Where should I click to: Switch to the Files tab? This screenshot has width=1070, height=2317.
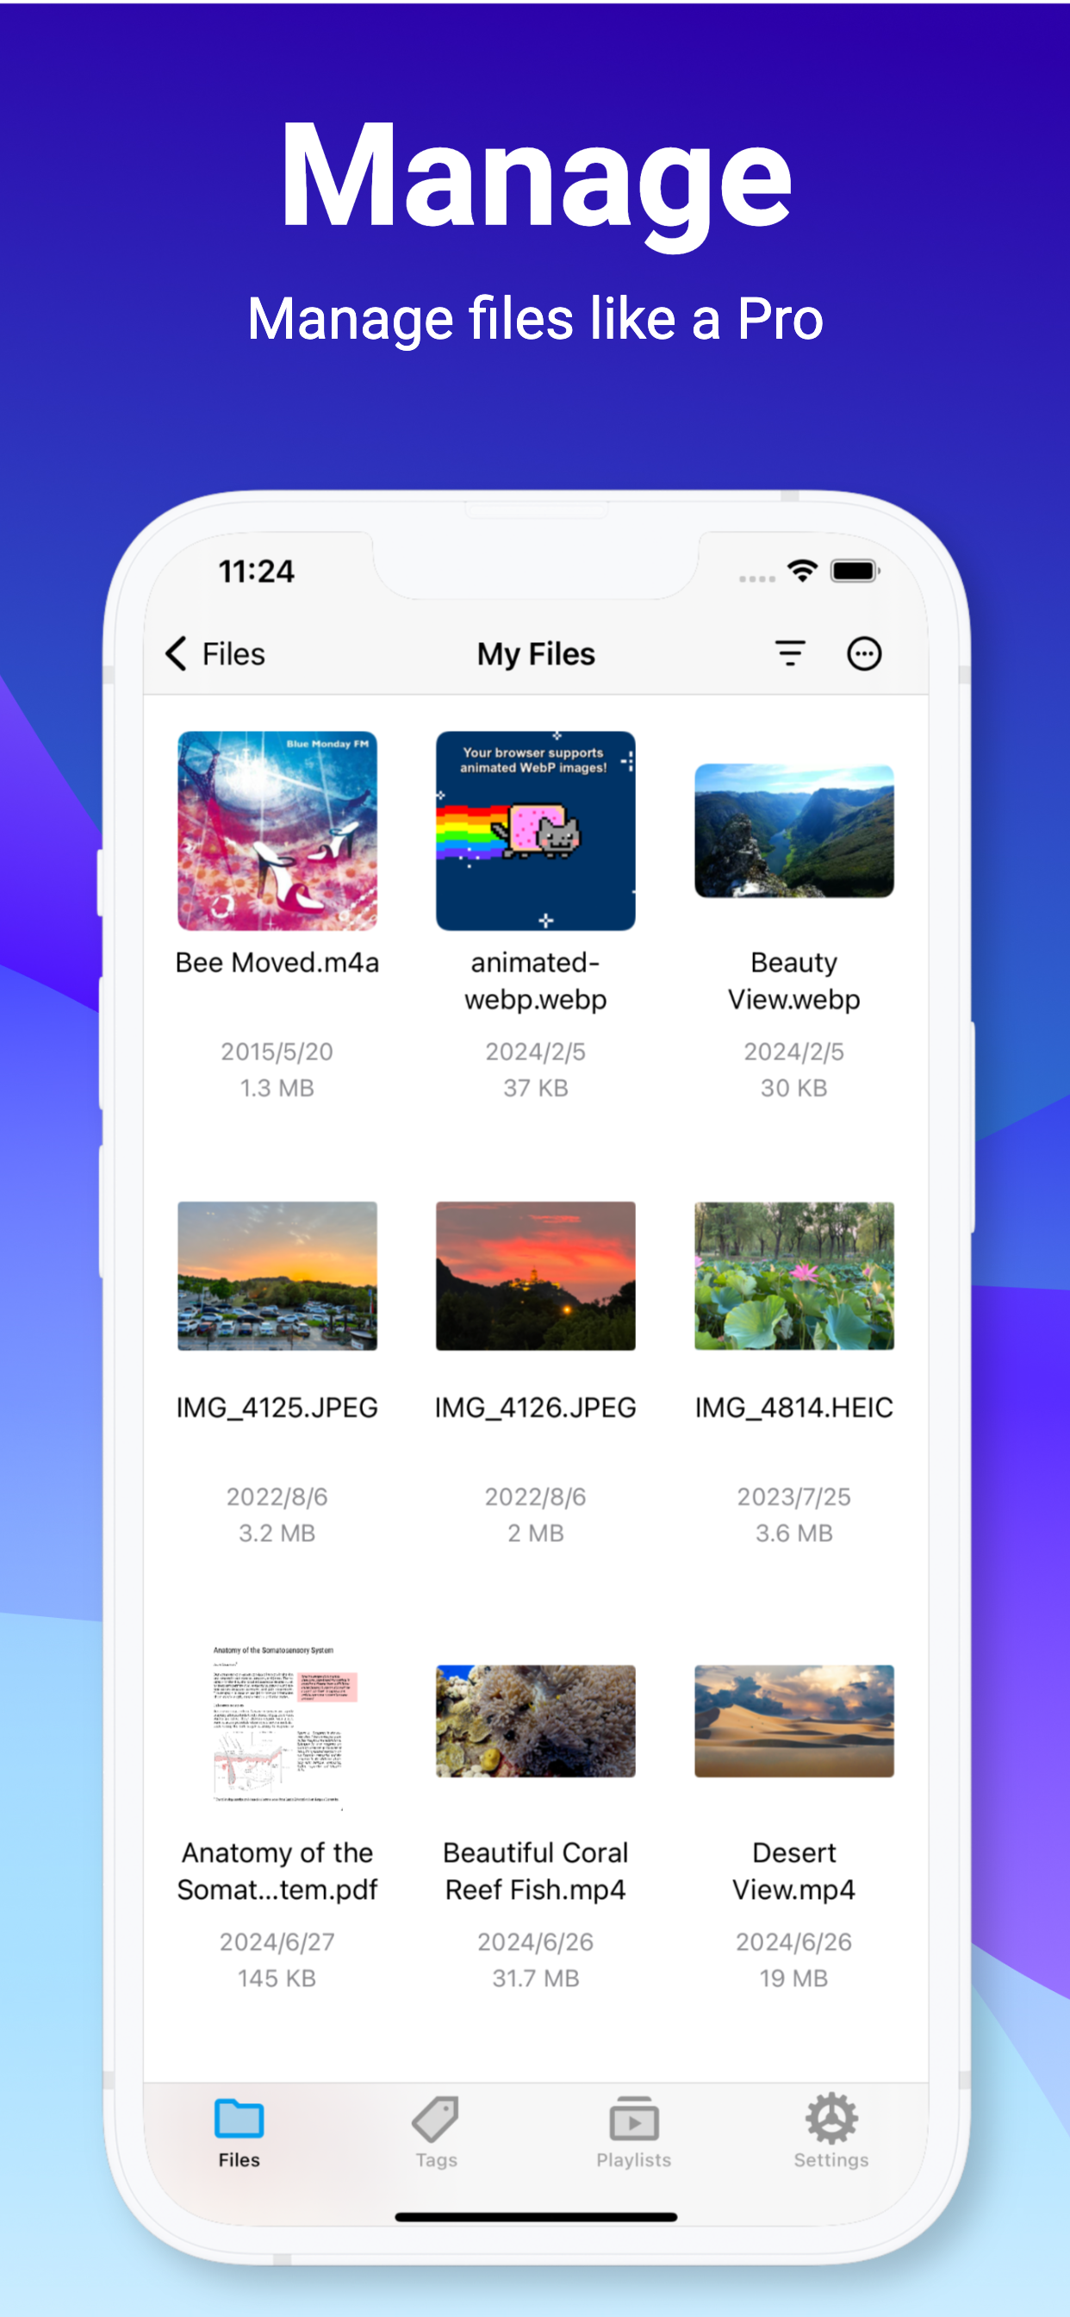click(239, 2133)
